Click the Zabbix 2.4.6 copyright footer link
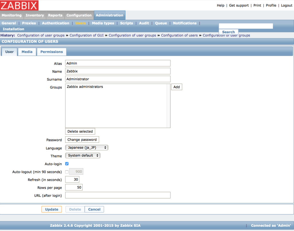The height and width of the screenshot is (231, 294). pyautogui.click(x=95, y=226)
